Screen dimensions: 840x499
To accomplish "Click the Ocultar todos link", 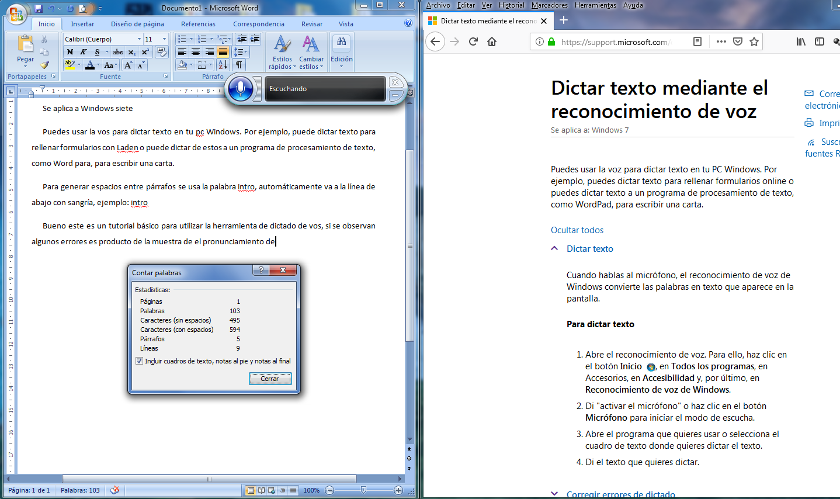I will (x=577, y=230).
